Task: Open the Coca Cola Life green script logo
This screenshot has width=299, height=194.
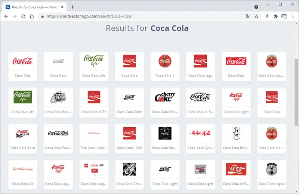Action: pyautogui.click(x=94, y=67)
